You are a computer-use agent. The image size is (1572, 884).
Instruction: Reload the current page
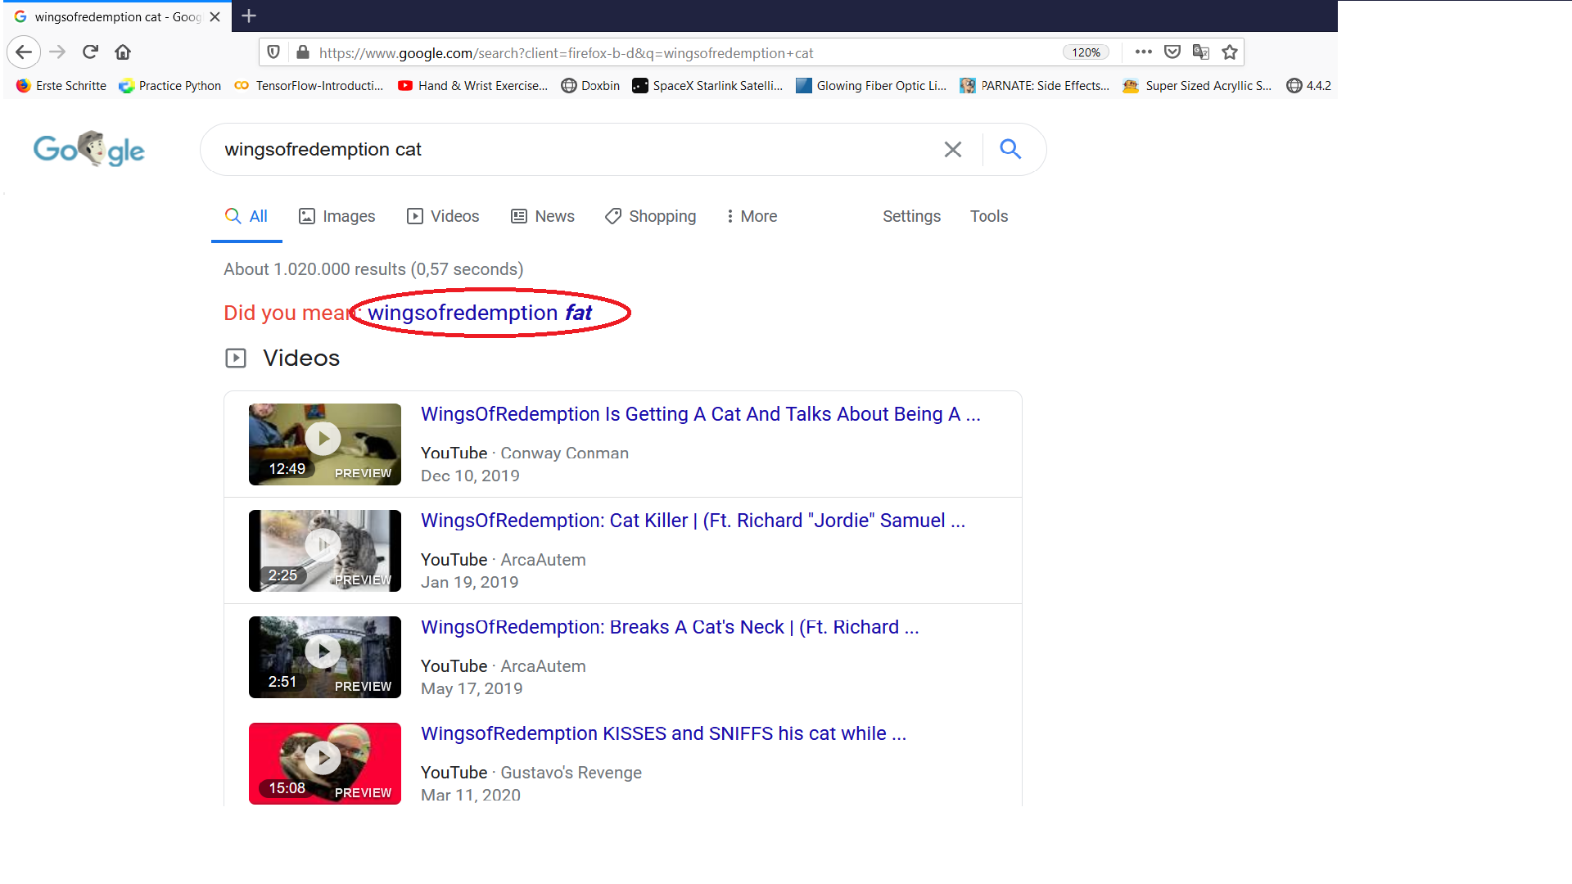click(x=90, y=52)
